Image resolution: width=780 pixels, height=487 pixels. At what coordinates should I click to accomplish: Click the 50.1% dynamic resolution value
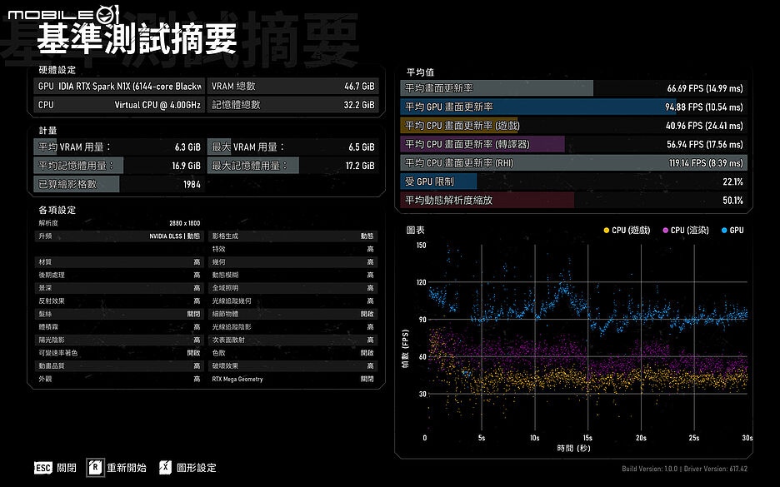[x=732, y=201]
